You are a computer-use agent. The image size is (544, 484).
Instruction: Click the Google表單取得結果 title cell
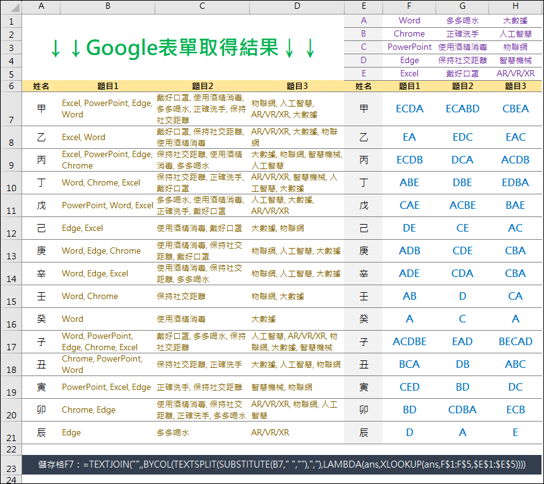tap(183, 47)
